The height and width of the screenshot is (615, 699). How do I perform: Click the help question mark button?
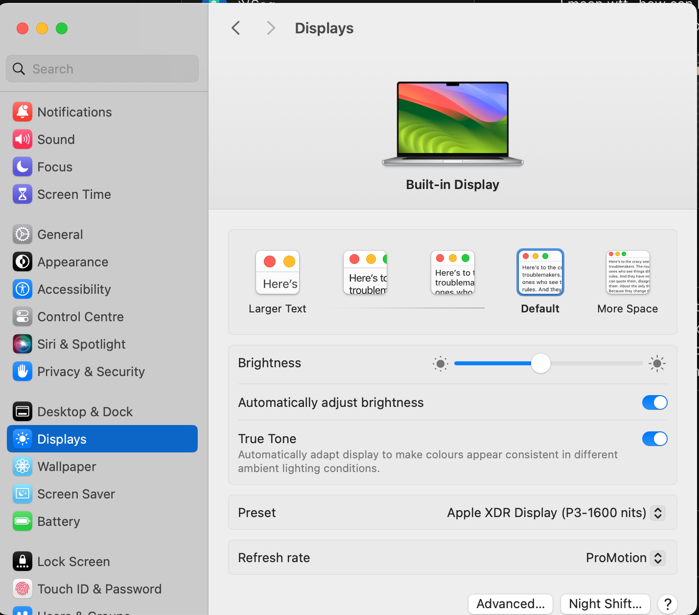click(x=668, y=604)
